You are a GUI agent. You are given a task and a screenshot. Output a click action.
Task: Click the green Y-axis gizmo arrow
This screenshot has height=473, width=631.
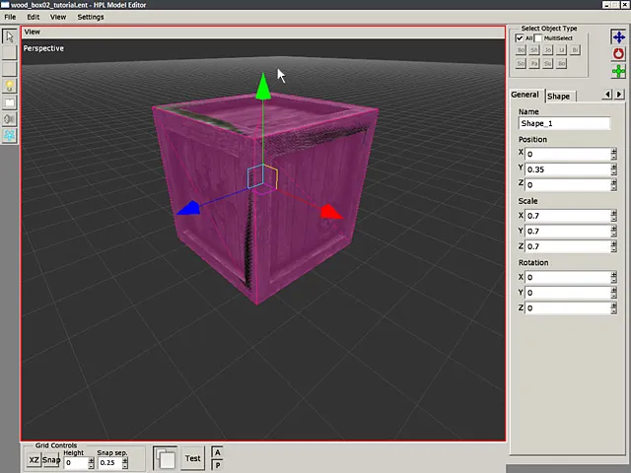click(x=262, y=87)
